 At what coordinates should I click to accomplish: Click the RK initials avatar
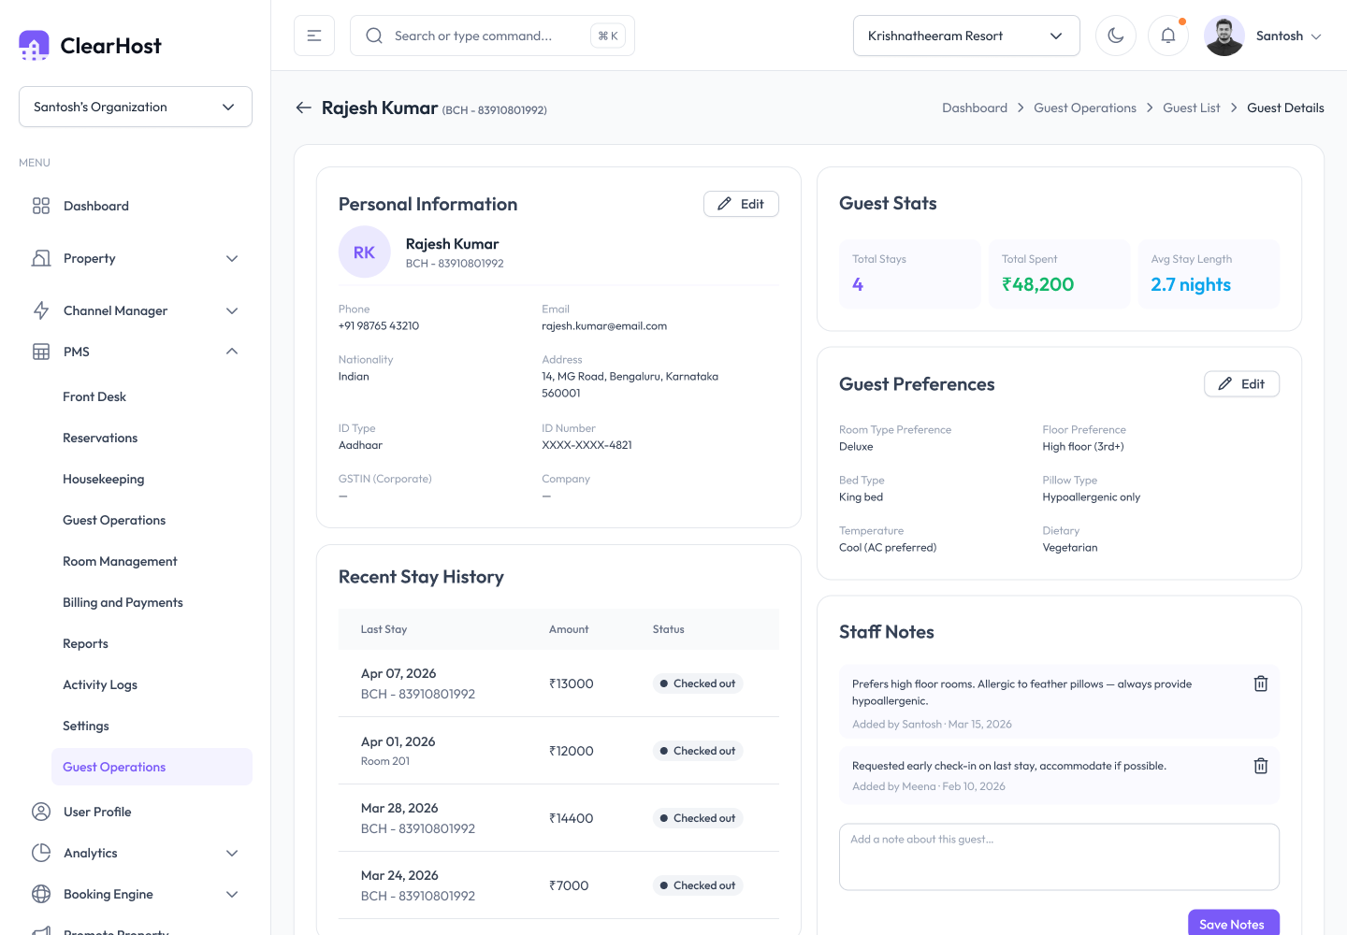[365, 252]
